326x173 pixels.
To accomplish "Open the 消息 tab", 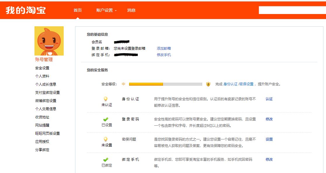I will coord(131,10).
